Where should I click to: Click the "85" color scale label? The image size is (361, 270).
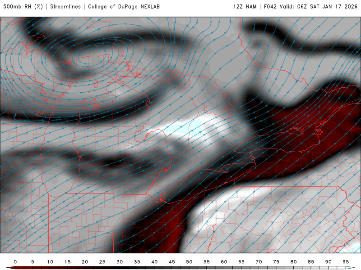[x=311, y=262]
